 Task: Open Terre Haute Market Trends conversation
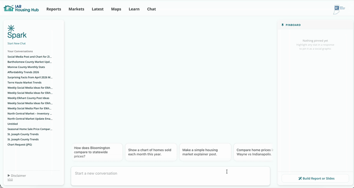(24, 83)
